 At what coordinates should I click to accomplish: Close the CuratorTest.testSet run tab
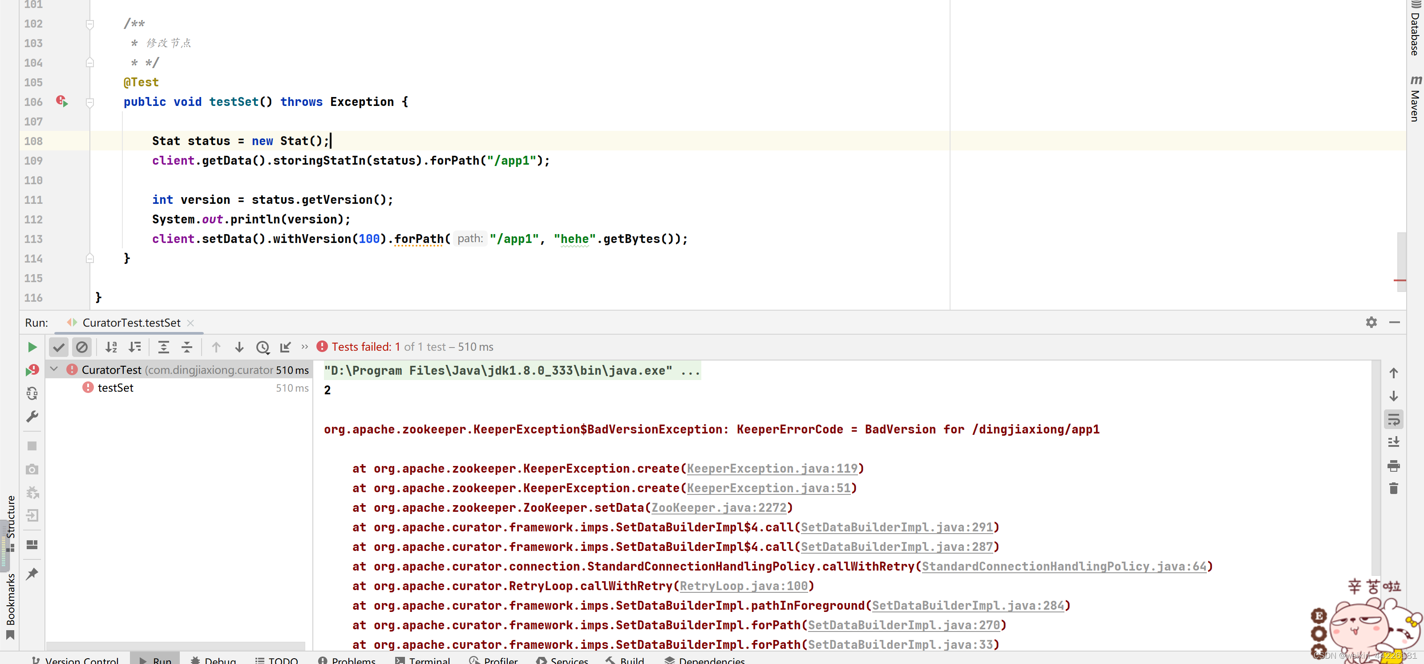click(x=191, y=323)
